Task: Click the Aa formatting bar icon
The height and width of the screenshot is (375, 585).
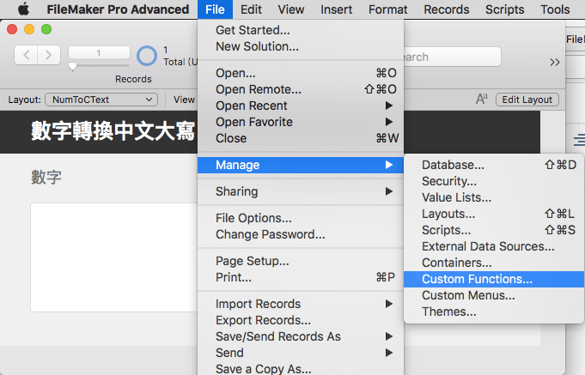Action: [x=482, y=100]
